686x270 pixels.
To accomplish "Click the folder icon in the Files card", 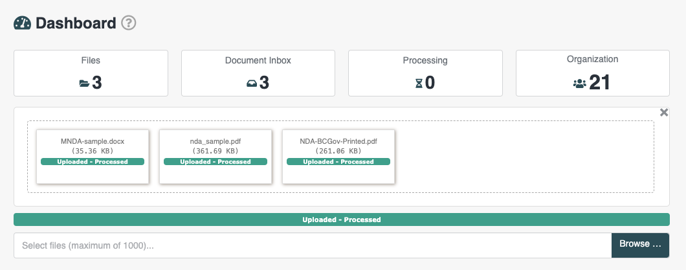I will pyautogui.click(x=84, y=83).
